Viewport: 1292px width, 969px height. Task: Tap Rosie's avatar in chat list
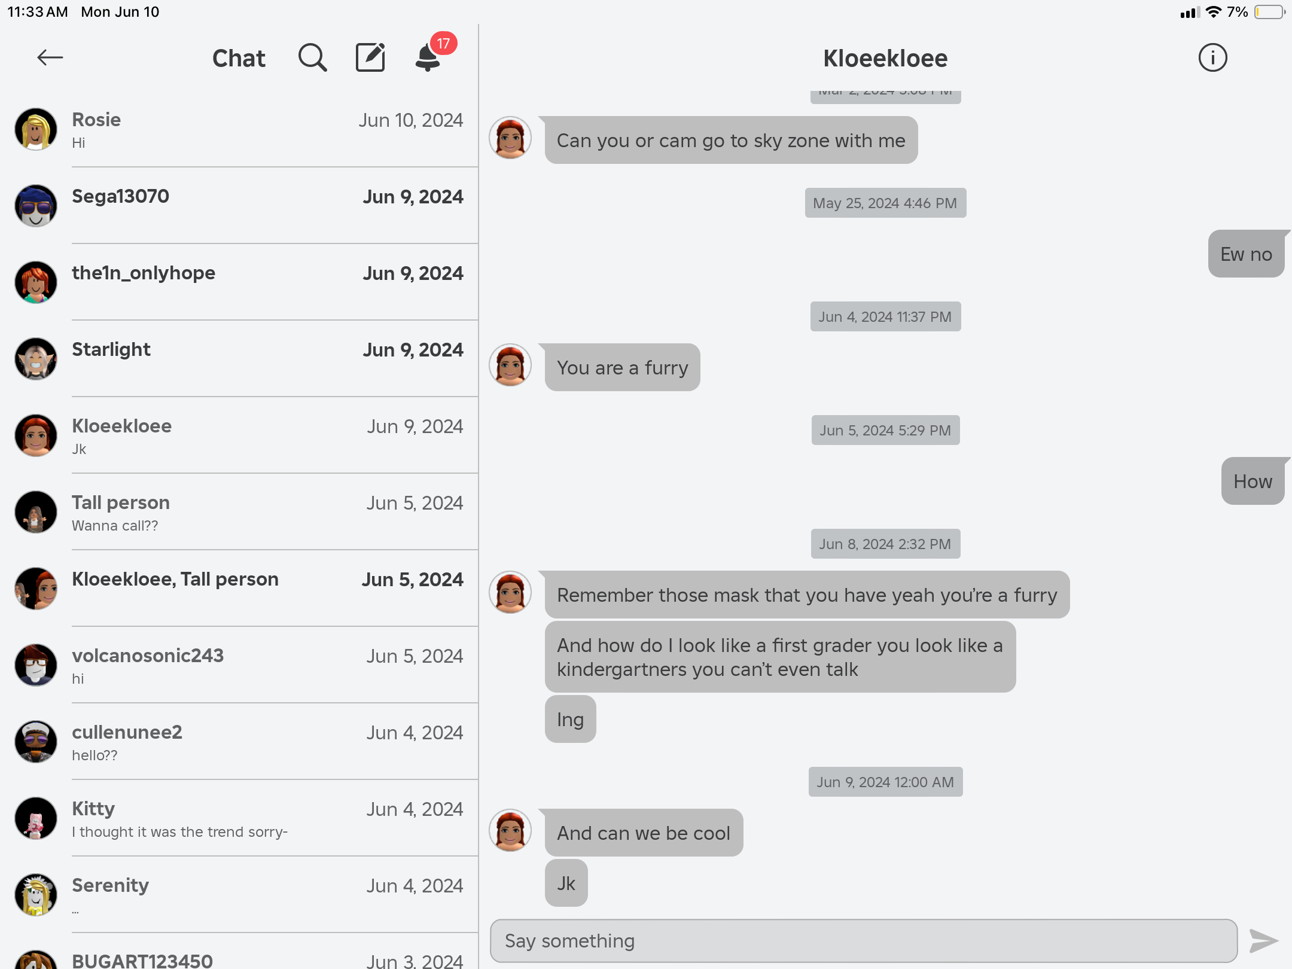[36, 129]
